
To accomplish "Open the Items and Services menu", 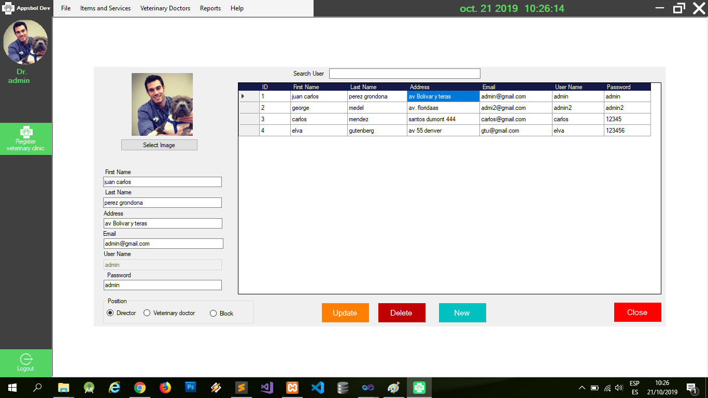I will 105,8.
